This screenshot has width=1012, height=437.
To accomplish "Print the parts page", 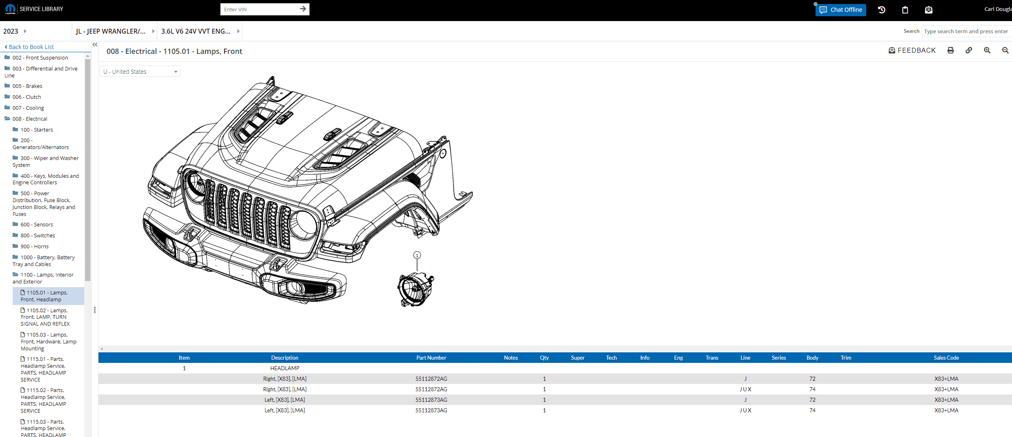I will coord(950,50).
